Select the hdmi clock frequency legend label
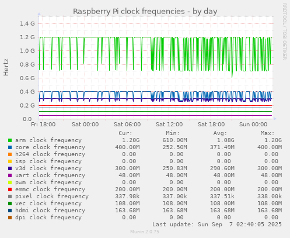Screen dimensions: 290x238 pos(50,211)
